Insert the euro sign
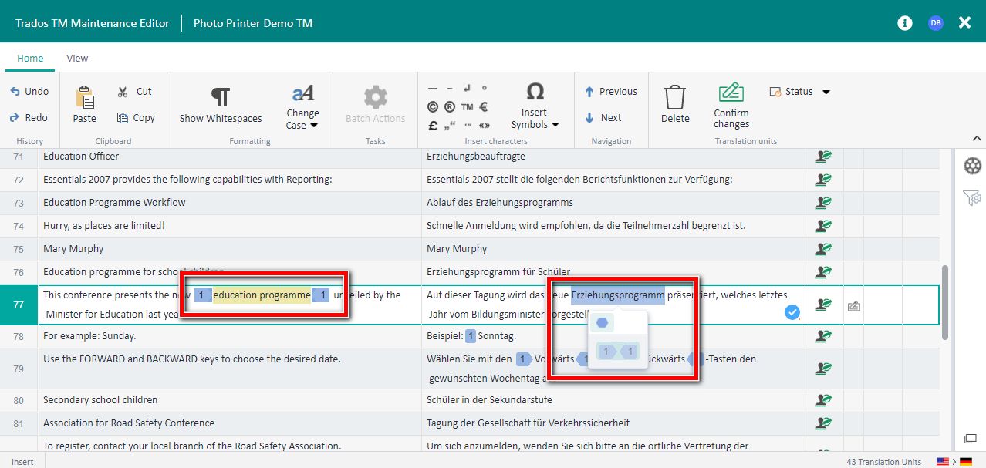The width and height of the screenshot is (986, 468). (485, 107)
